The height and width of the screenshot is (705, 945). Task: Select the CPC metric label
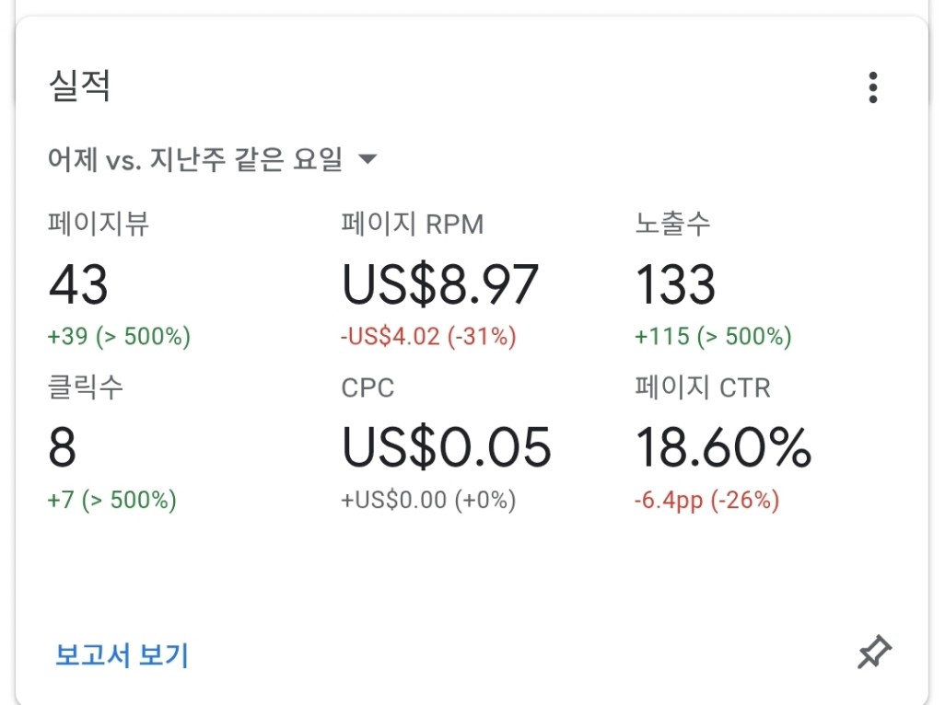367,387
